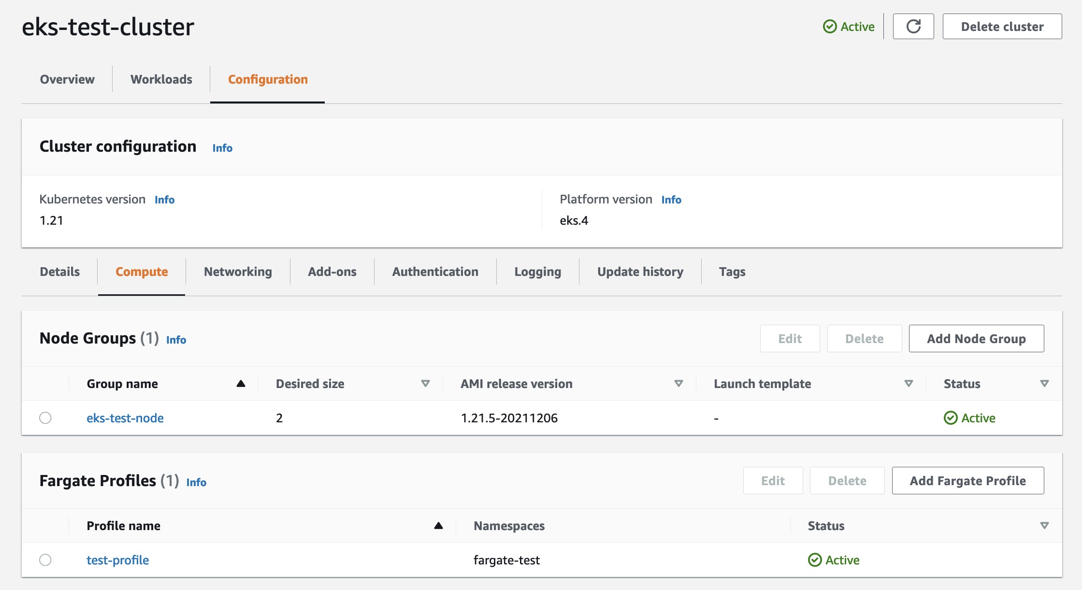Open the Add-ons sub-tab
Screen dimensions: 1082x590
coord(332,272)
